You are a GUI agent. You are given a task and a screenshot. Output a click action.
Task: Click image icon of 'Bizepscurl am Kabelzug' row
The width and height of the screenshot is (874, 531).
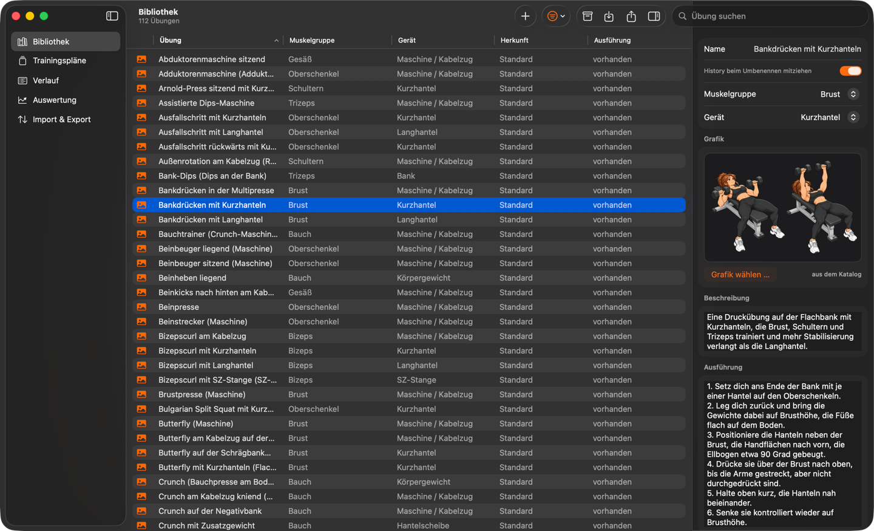[141, 336]
